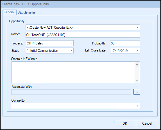Open the Opportunity selection dropdown arrow
The width and height of the screenshot is (161, 130).
137,28
